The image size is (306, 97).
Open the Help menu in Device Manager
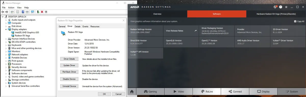point(27,8)
